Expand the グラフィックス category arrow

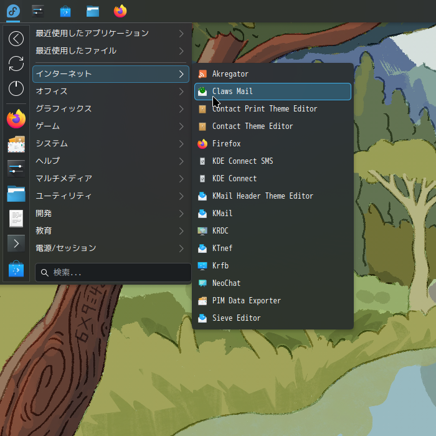click(181, 109)
